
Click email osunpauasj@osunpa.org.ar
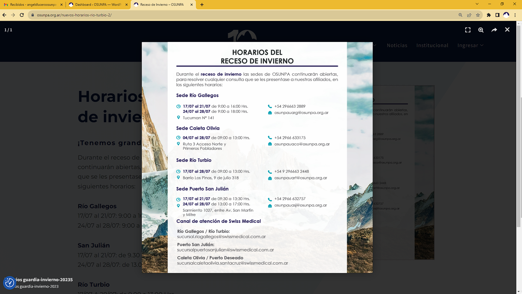(301, 205)
